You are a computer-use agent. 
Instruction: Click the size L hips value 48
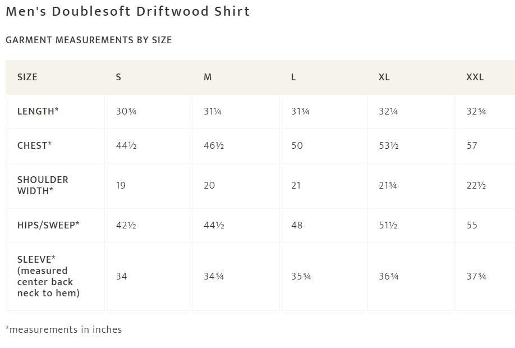(x=297, y=225)
